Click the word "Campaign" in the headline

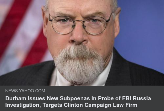[x=98, y=105]
